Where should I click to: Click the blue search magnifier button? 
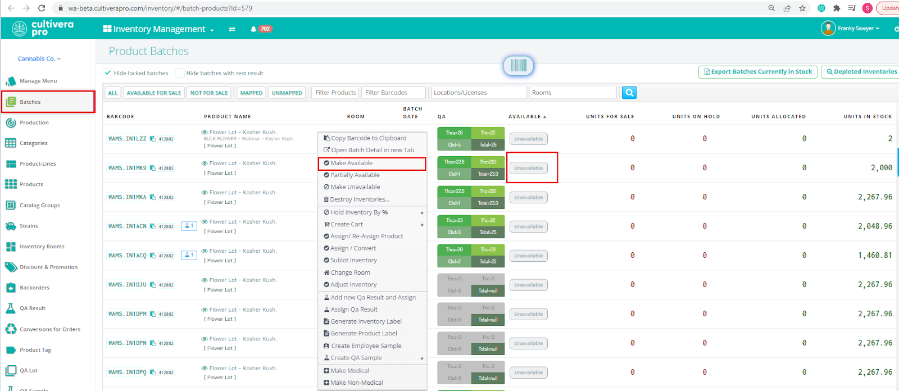click(x=629, y=93)
